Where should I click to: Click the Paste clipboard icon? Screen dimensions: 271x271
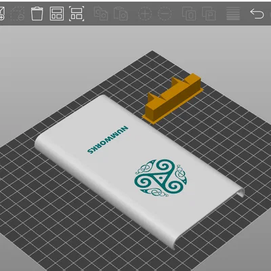[121, 14]
